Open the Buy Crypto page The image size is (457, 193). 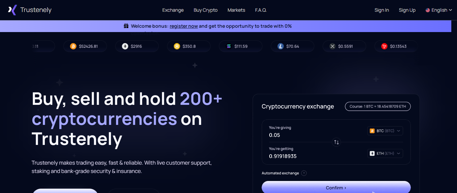pos(205,10)
